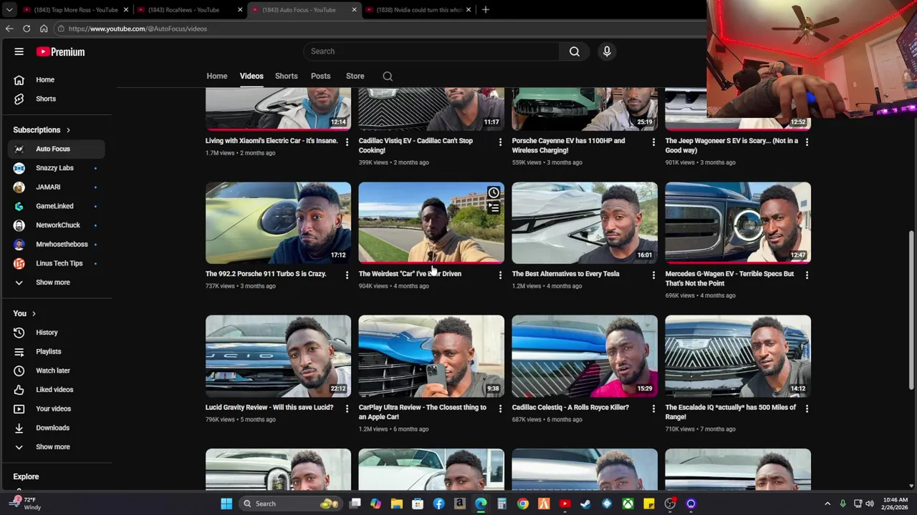917x515 pixels.
Task: Open tab list dropdown arrow
Action: pyautogui.click(x=9, y=9)
